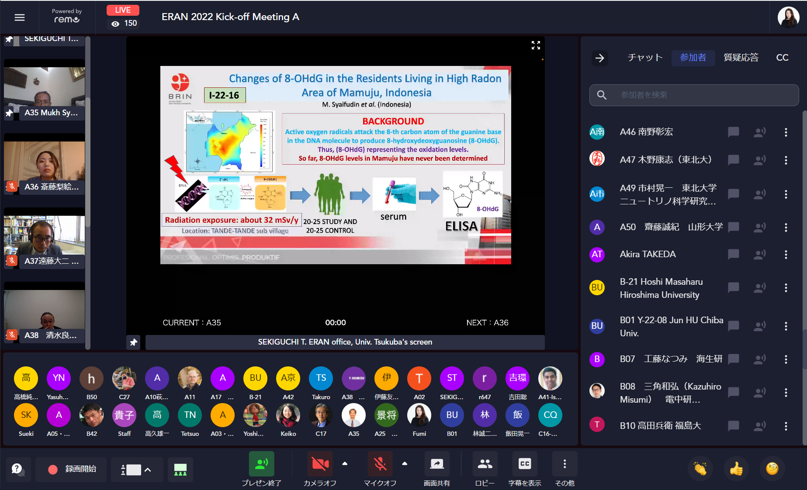807x490 pixels.
Task: Select the Staff 貴子 avatar
Action: point(125,415)
